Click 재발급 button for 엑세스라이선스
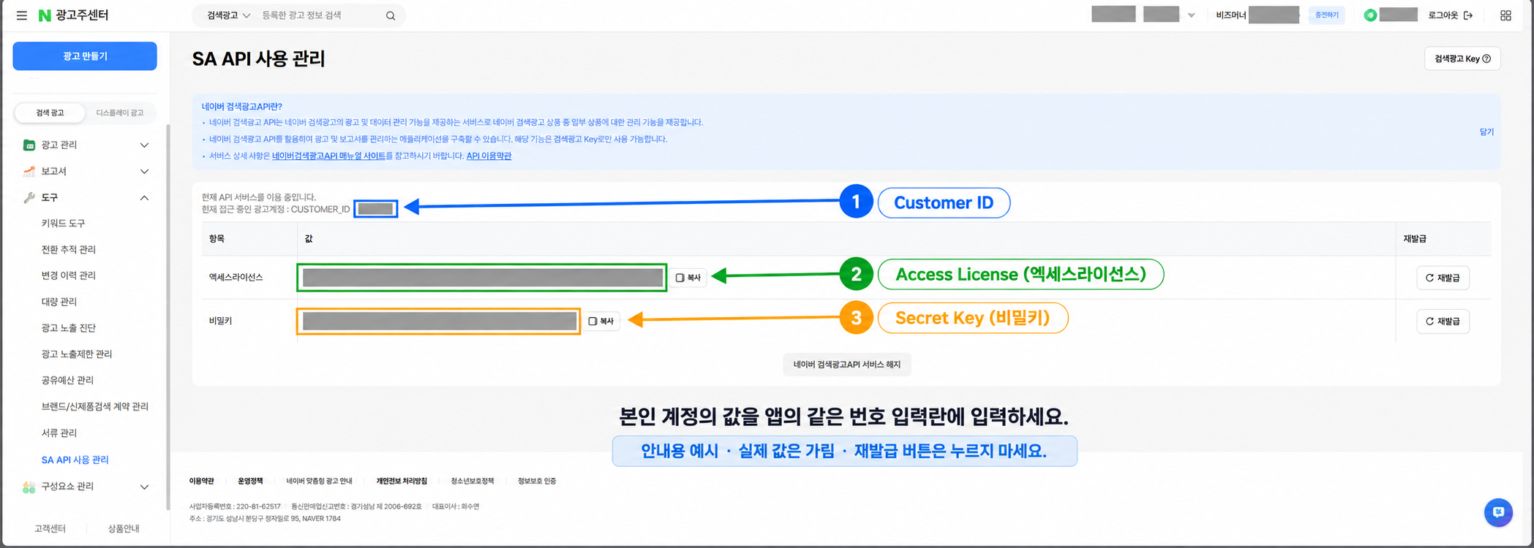Screen dimensions: 1534x548 click(x=1443, y=278)
